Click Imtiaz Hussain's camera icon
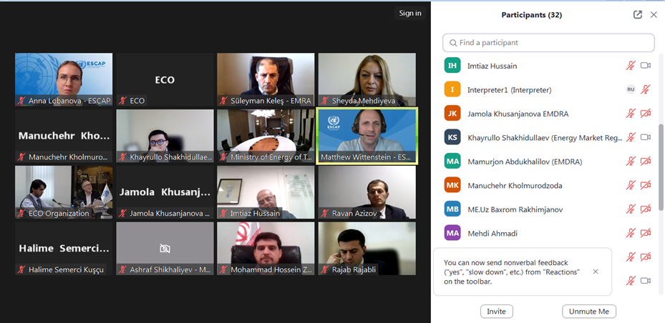This screenshot has width=665, height=323. [646, 66]
